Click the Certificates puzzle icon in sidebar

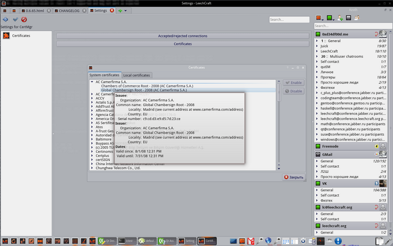6,36
